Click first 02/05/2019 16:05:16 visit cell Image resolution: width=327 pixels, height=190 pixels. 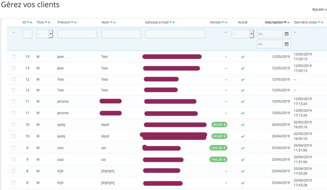302,125
